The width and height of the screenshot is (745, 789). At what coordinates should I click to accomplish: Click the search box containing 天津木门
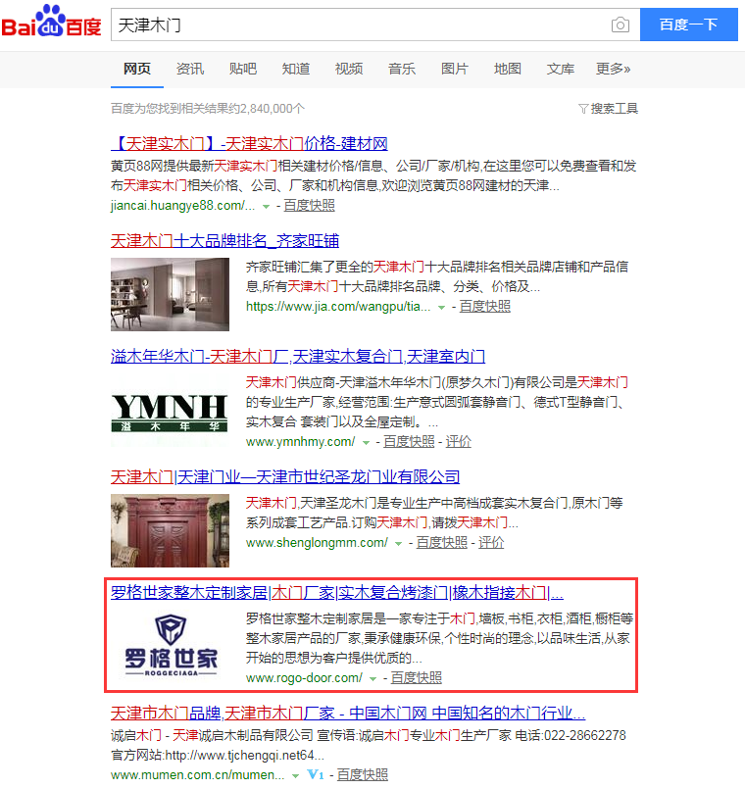coord(375,25)
